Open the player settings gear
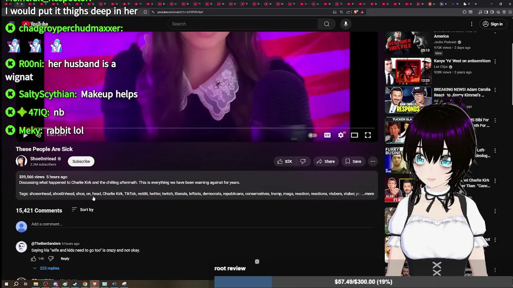This screenshot has width=513, height=288. tap(341, 136)
